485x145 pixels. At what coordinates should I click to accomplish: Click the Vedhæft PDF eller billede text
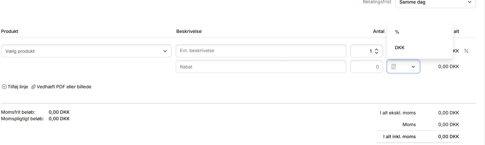pyautogui.click(x=64, y=87)
